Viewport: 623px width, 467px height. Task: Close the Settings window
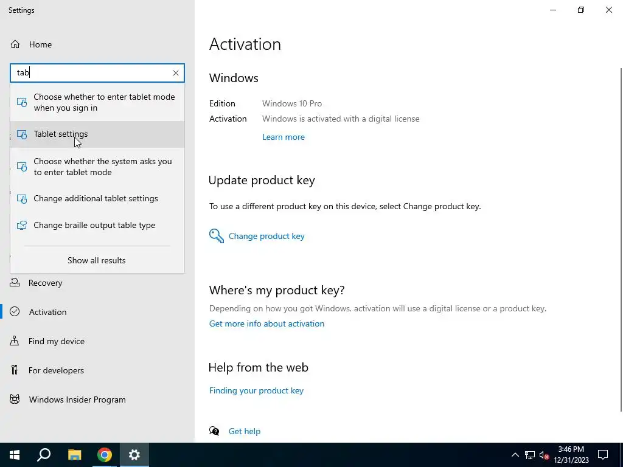click(608, 10)
